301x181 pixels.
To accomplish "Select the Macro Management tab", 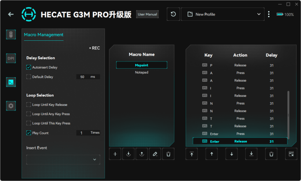I will tap(44, 34).
